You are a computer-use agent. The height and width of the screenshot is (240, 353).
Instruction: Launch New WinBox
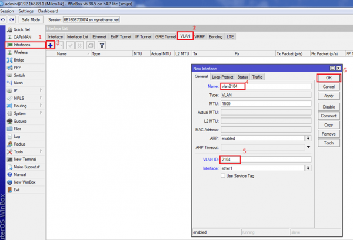pyautogui.click(x=25, y=182)
